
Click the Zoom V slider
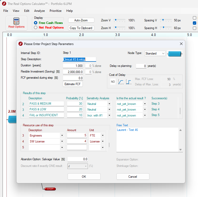(120, 20)
